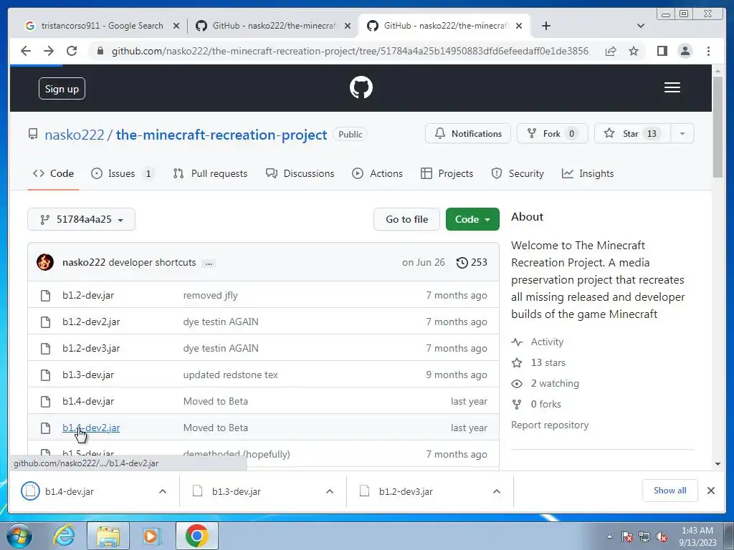Star the repository
The image size is (734, 550).
[632, 134]
